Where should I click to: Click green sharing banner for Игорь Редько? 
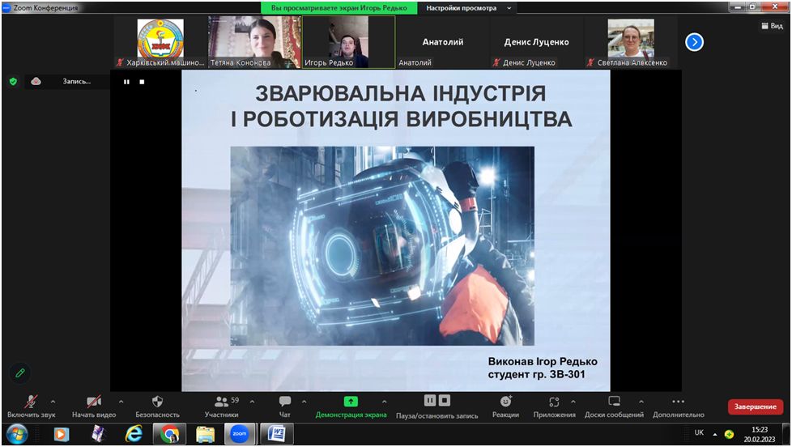[x=339, y=8]
